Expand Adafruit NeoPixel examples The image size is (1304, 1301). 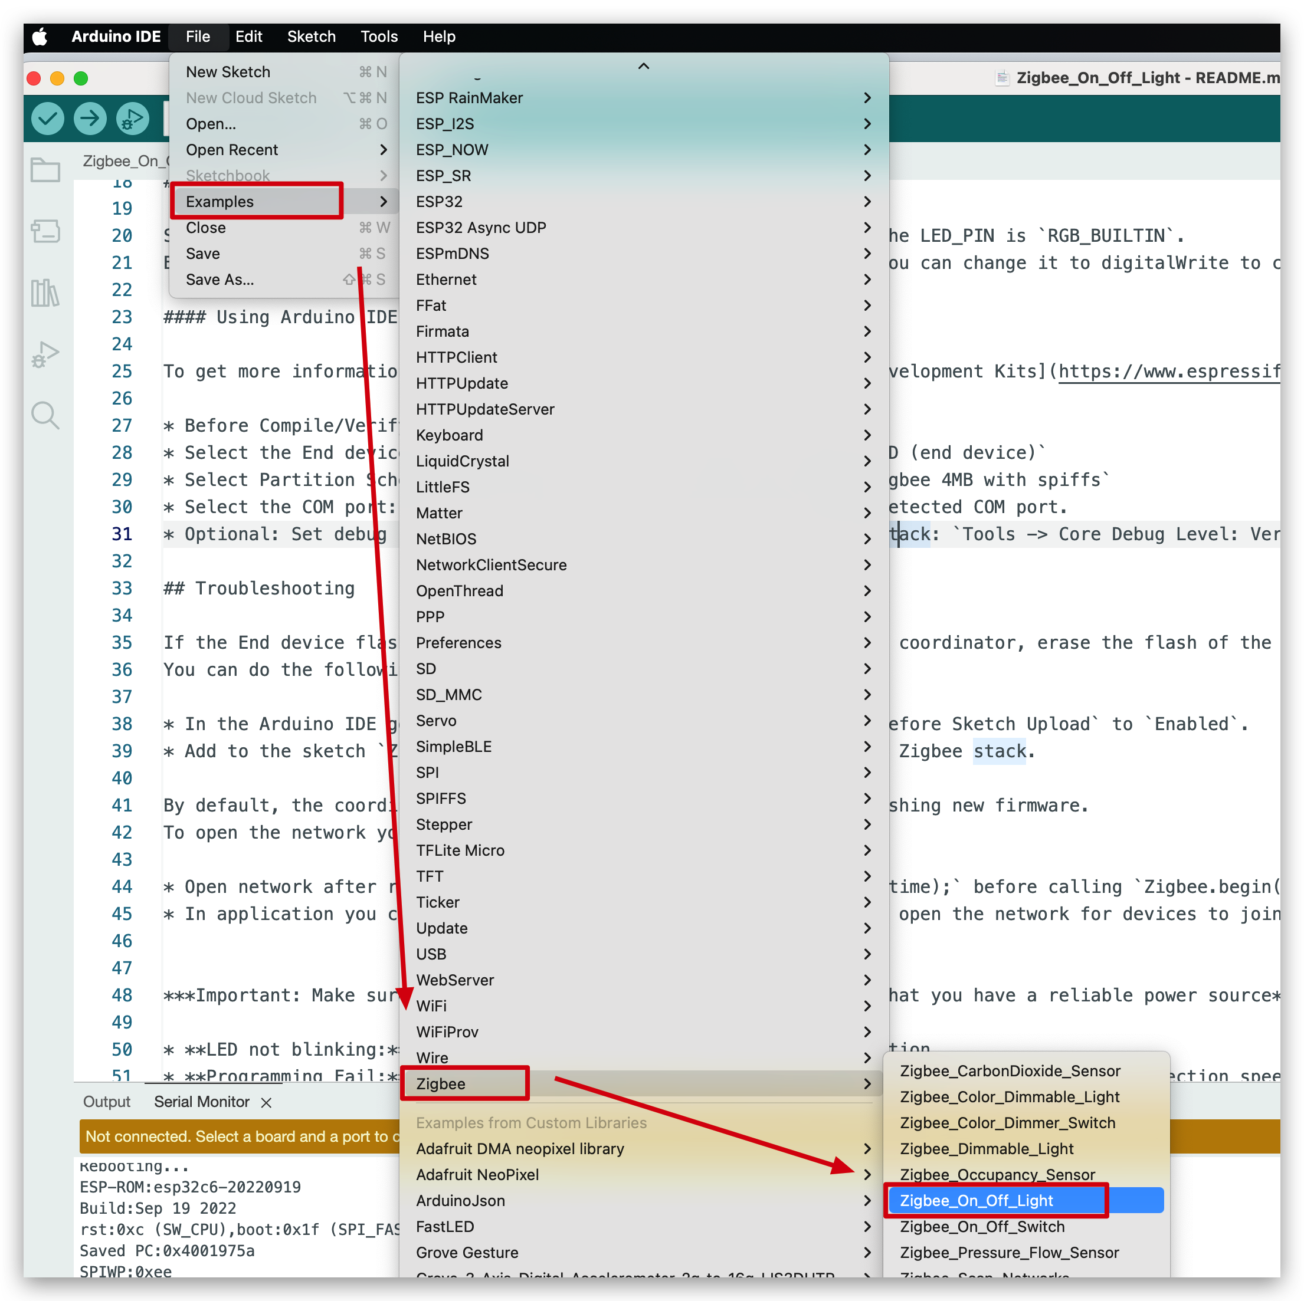643,1175
